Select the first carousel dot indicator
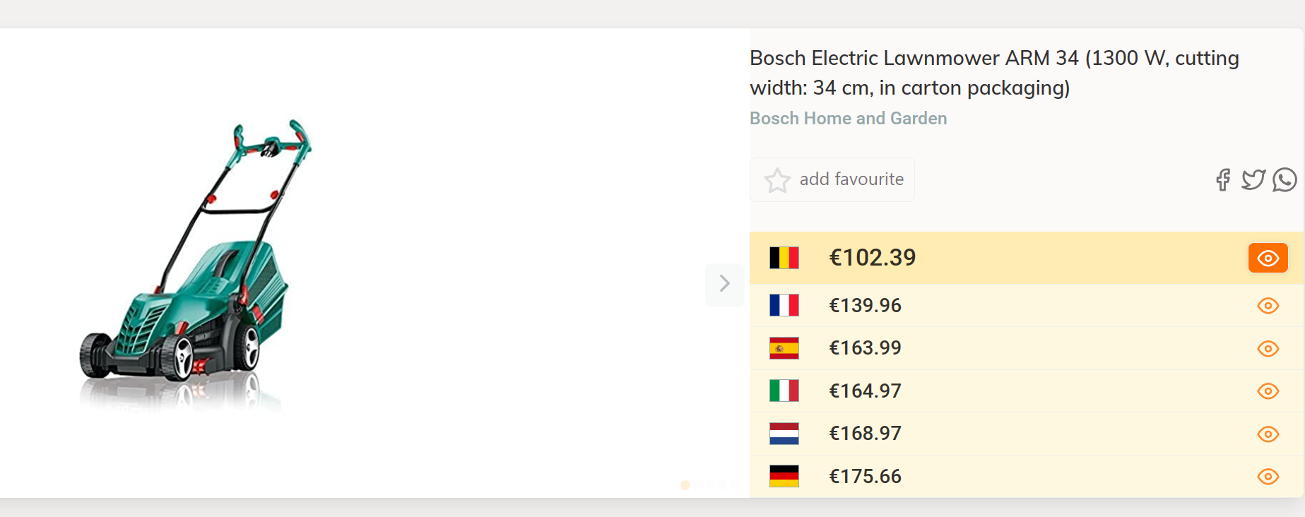The height and width of the screenshot is (517, 1305). pos(685,485)
